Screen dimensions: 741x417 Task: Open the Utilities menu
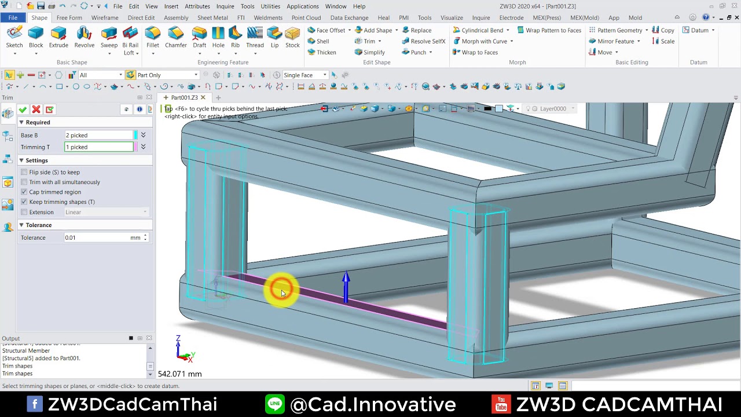tap(270, 6)
